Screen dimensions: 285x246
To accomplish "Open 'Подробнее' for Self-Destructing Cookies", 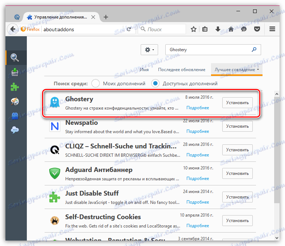I will (x=198, y=226).
